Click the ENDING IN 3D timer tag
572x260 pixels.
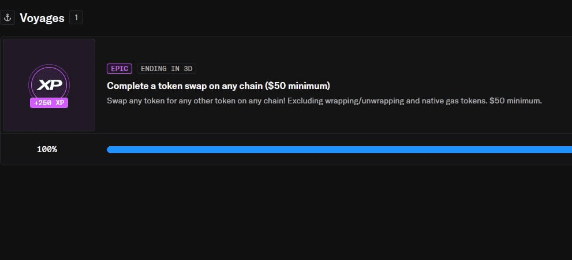click(166, 69)
